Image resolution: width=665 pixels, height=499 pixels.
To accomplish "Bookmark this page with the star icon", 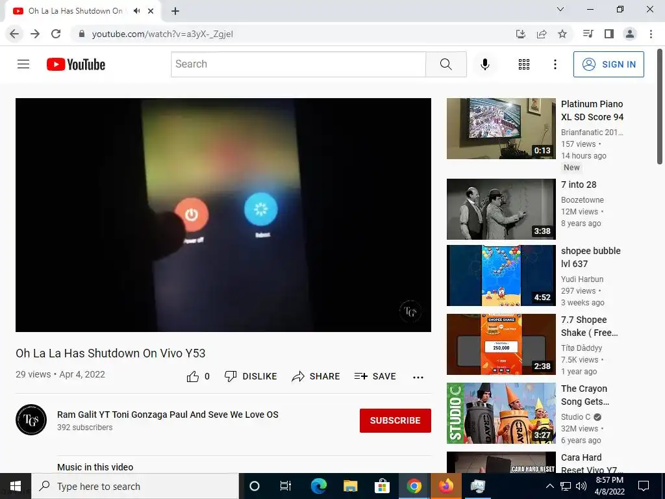I will [x=562, y=34].
